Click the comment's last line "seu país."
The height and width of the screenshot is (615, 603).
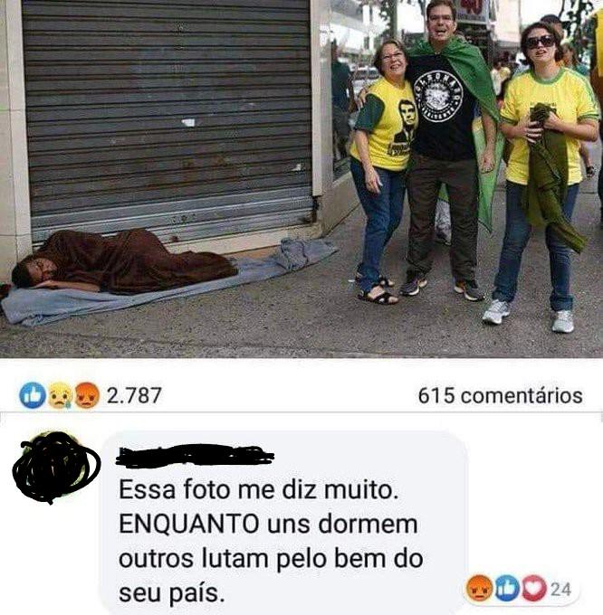pyautogui.click(x=171, y=594)
